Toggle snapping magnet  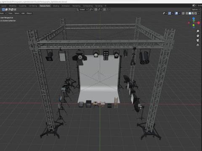click(96, 10)
